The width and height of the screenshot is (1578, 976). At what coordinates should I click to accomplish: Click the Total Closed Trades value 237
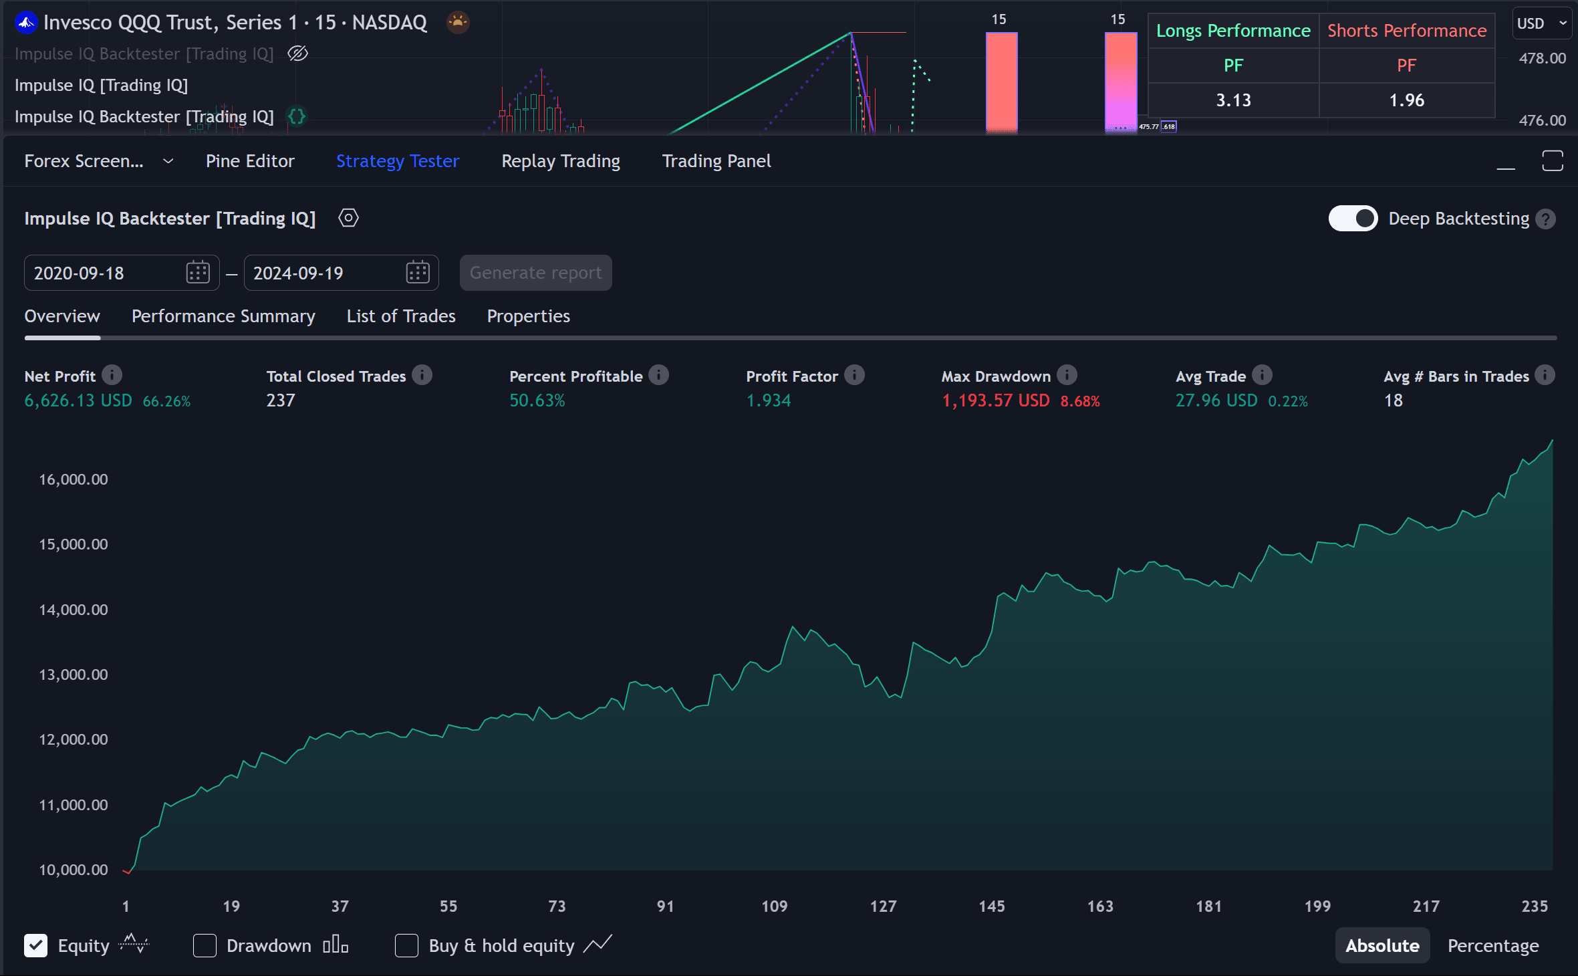pyautogui.click(x=281, y=400)
